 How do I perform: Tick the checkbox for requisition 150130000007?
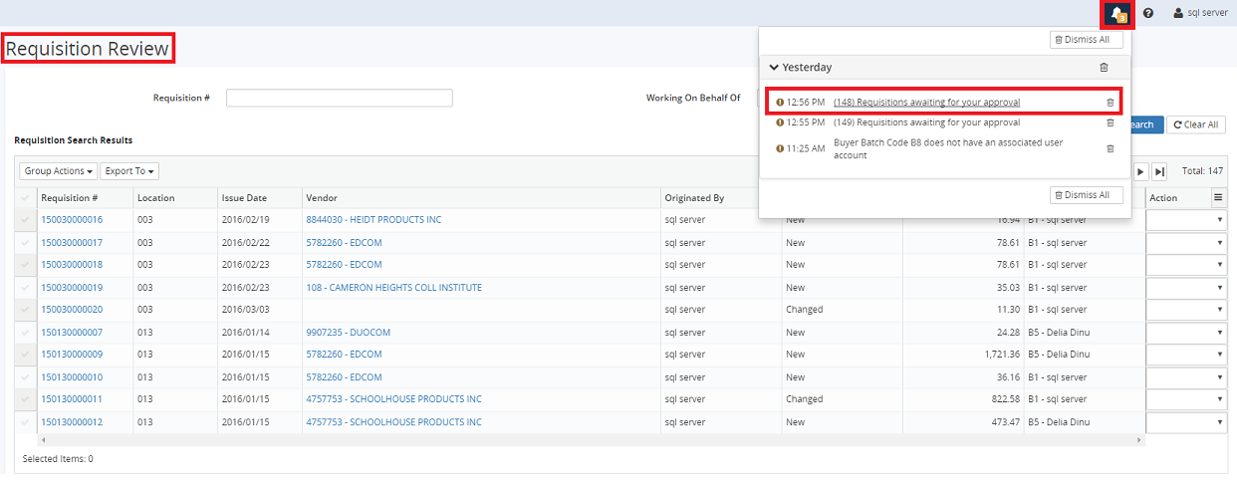(x=25, y=333)
